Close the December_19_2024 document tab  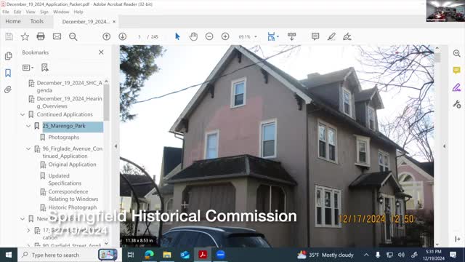click(x=114, y=22)
